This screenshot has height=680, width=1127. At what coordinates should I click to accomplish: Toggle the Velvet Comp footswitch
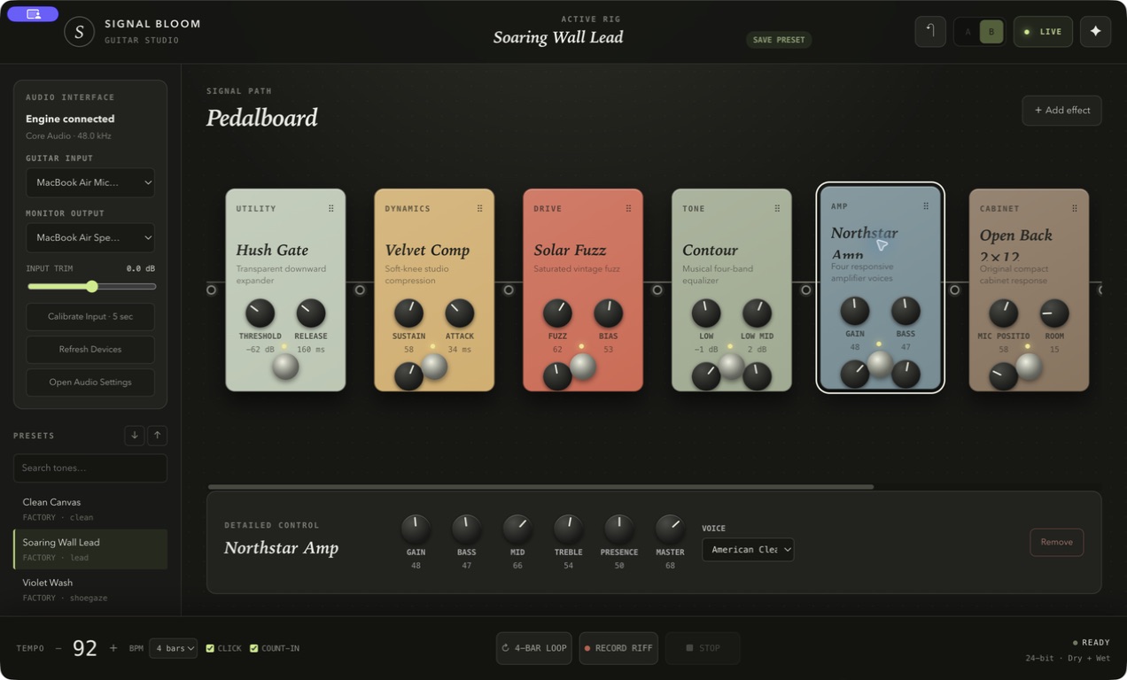tap(434, 366)
